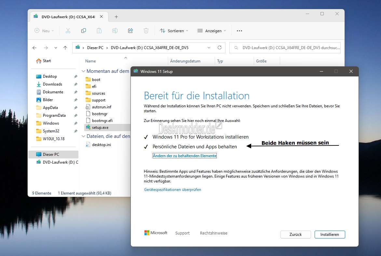Click the Explorer search field
Image resolution: width=381 pixels, height=256 pixels.
tap(285, 48)
